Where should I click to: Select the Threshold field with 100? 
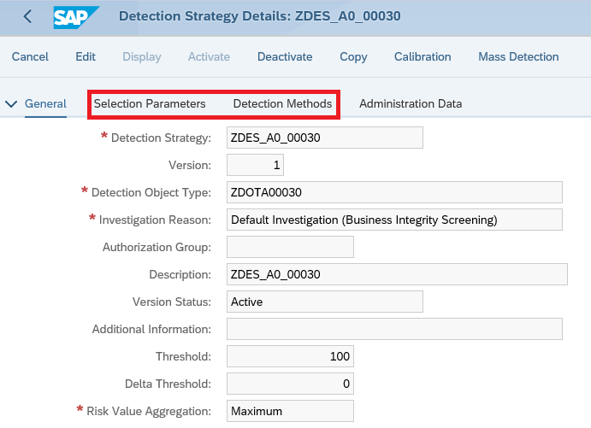tap(290, 356)
